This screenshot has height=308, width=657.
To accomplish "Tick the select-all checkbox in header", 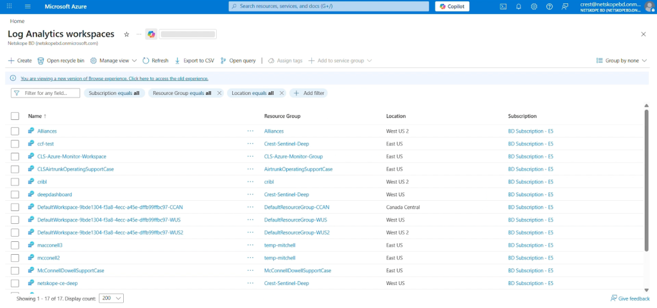I will click(x=15, y=116).
